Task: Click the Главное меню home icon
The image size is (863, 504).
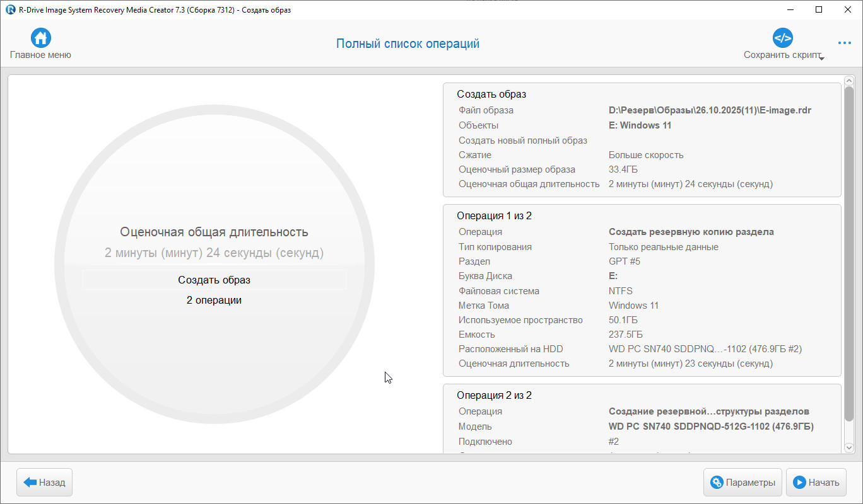Action: pyautogui.click(x=40, y=38)
